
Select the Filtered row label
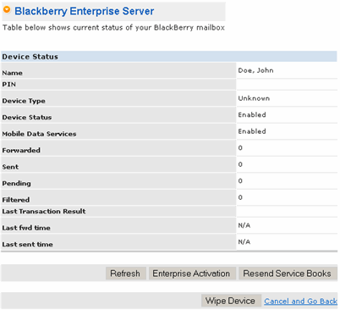coord(16,200)
